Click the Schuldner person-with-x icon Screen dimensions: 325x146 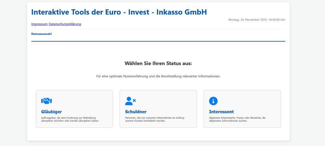click(130, 101)
